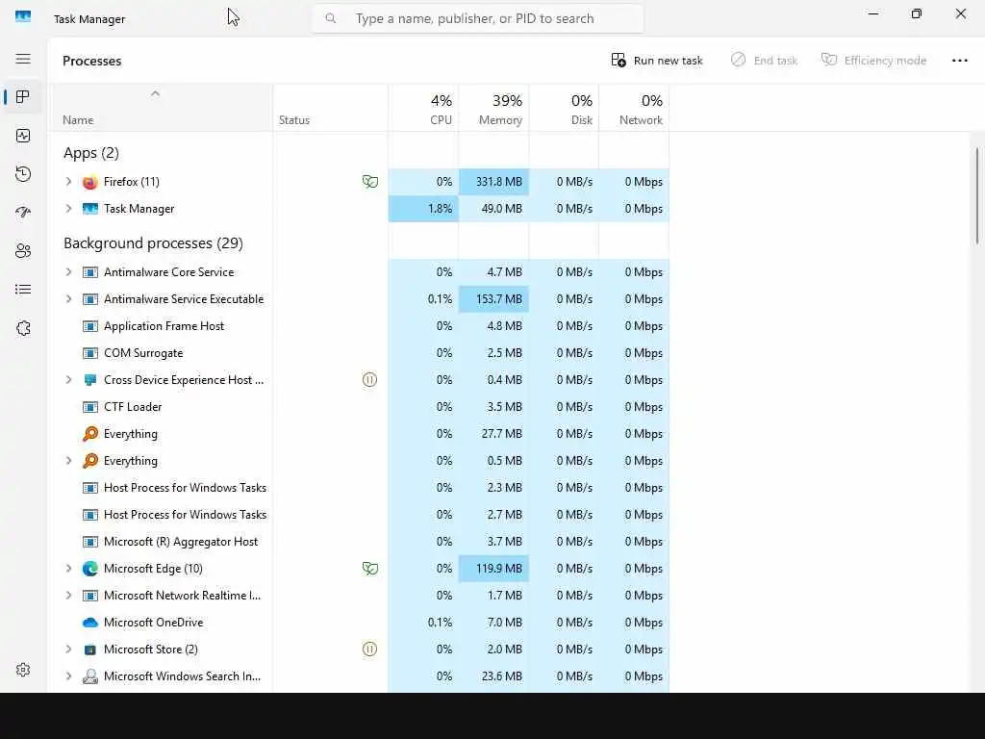The image size is (985, 739).
Task: Click the Microsoft Edge process icon
Action: tap(89, 569)
